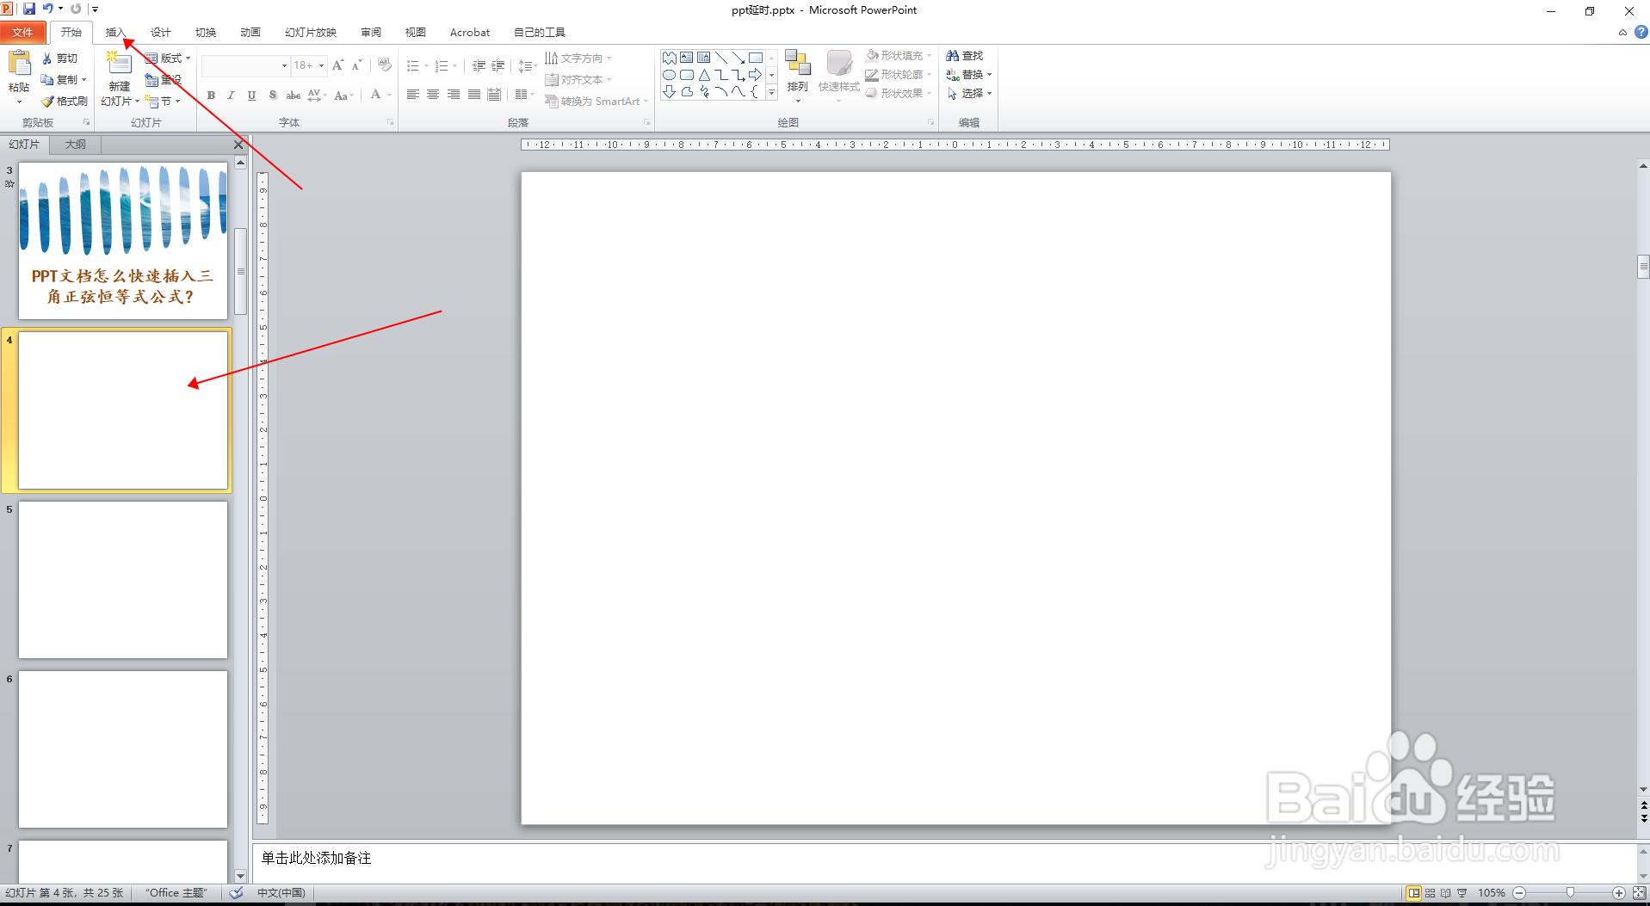Click Shape Outline (形状轮廓) button
Image resolution: width=1650 pixels, height=906 pixels.
899,75
